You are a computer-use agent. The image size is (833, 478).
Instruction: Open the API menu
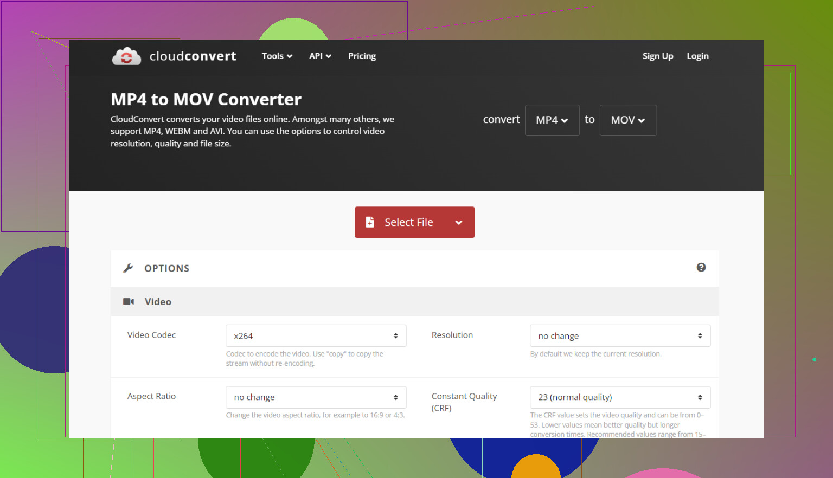(320, 56)
